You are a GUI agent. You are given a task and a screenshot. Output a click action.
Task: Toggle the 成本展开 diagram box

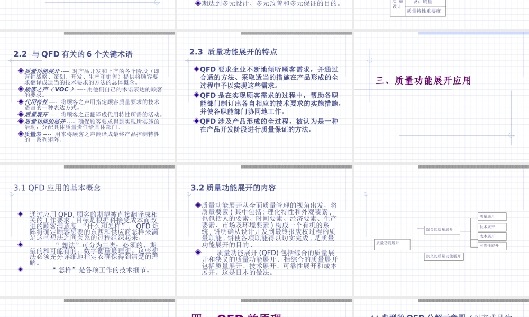pyautogui.click(x=492, y=236)
